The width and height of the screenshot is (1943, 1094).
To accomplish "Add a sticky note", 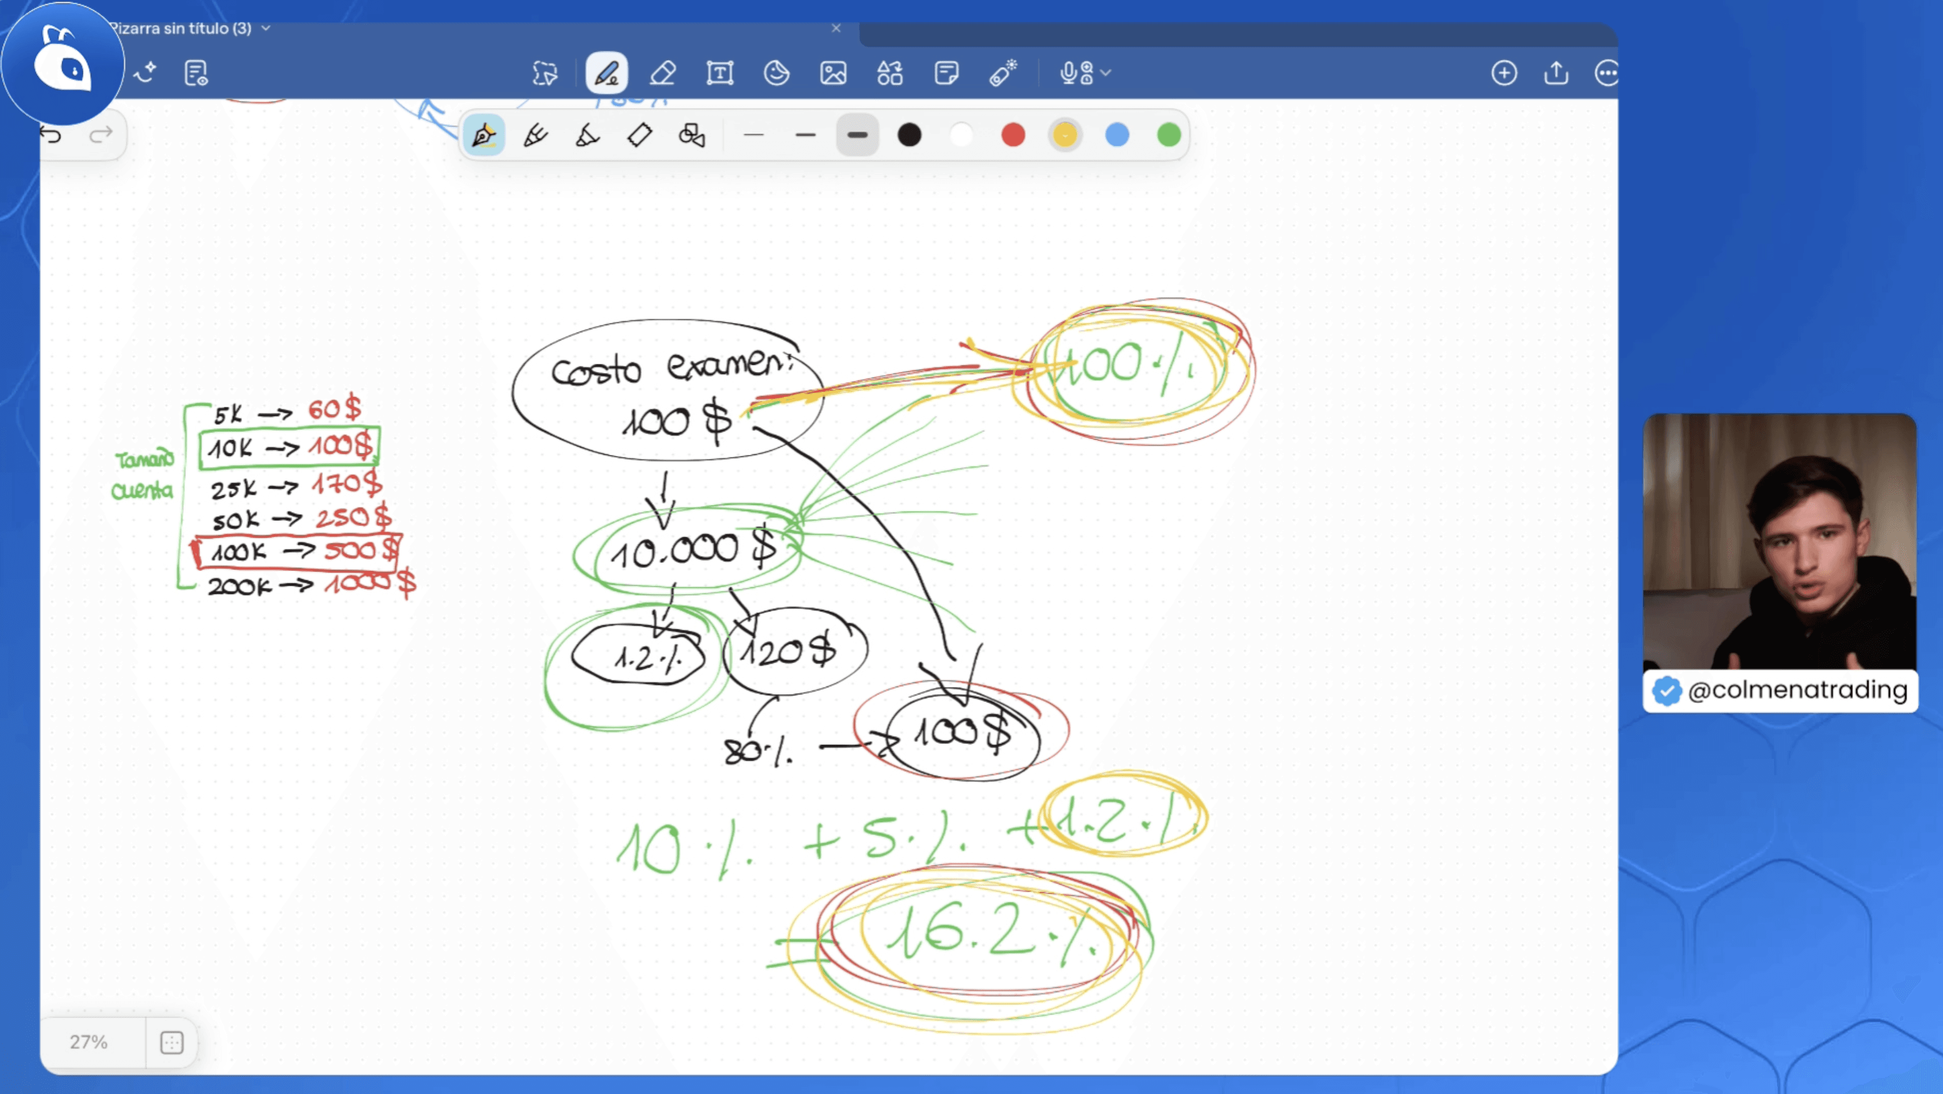I will [946, 73].
